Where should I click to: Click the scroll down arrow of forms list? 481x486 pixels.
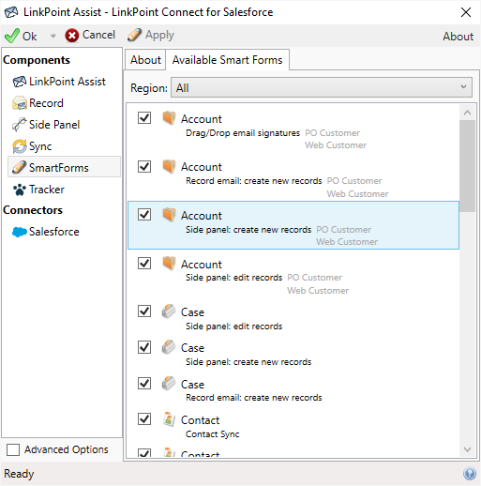point(467,449)
